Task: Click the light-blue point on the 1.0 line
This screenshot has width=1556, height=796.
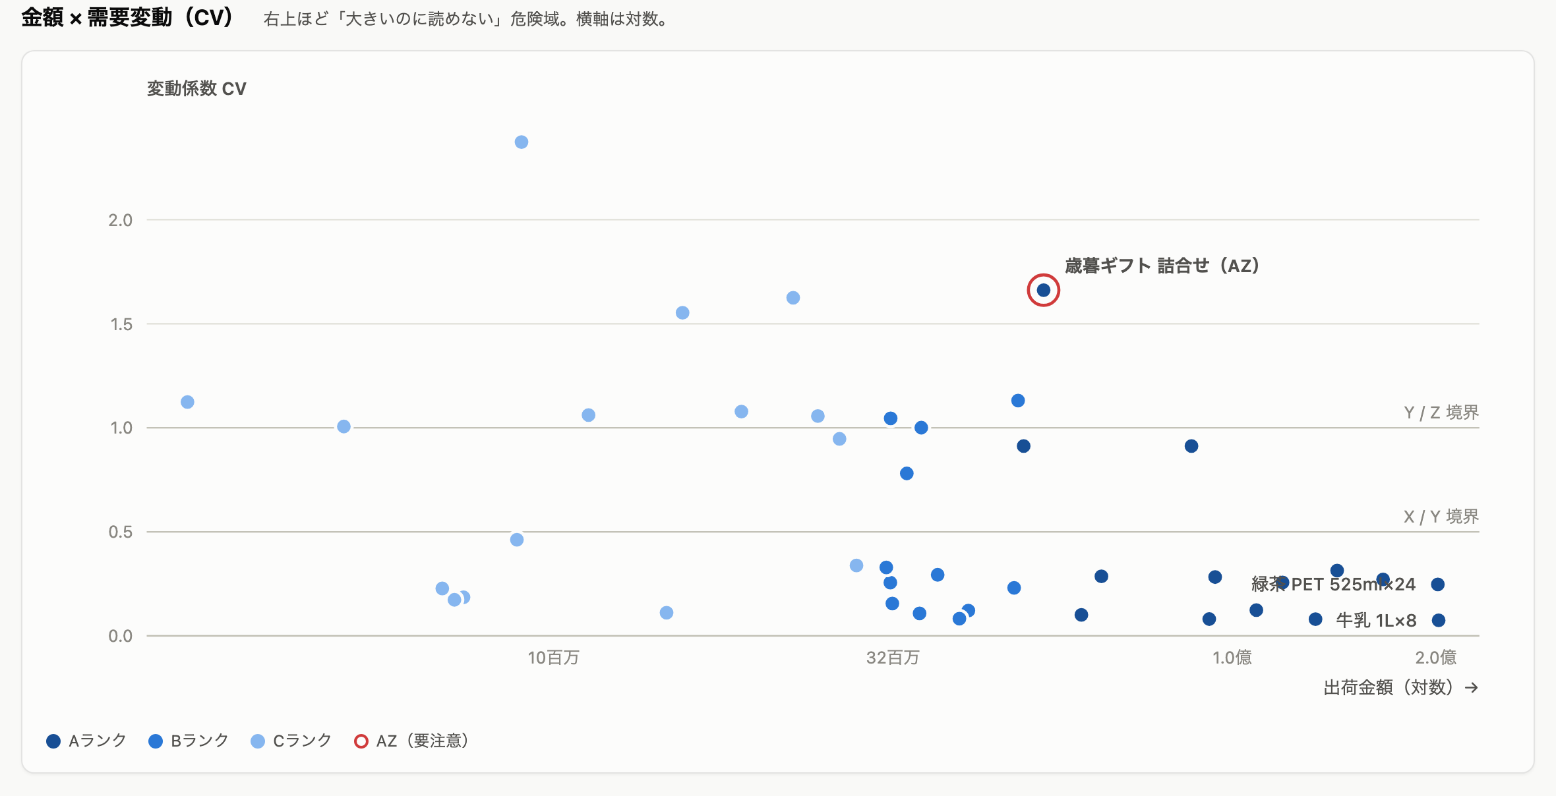Action: pos(344,426)
